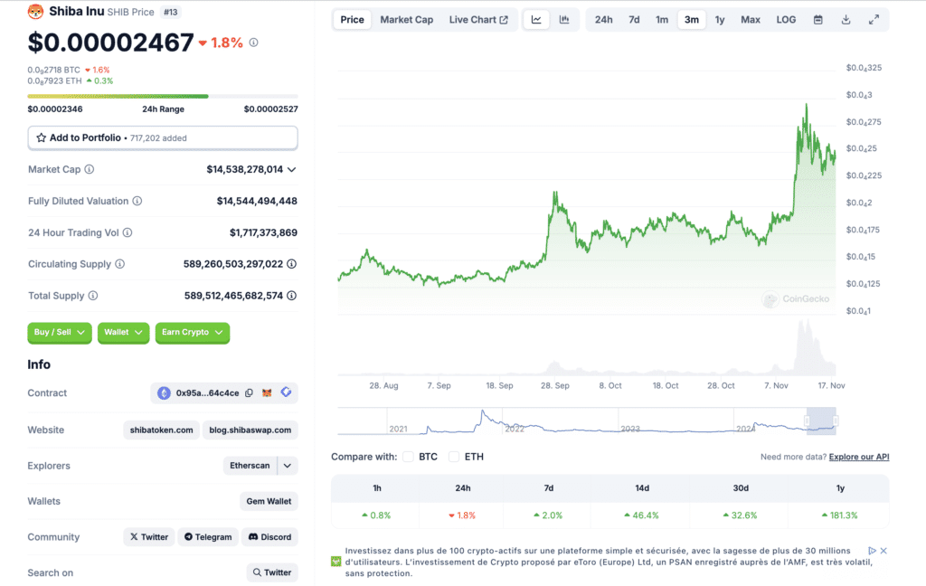926x586 pixels.
Task: Click the 24h Range progress bar
Action: click(x=163, y=96)
